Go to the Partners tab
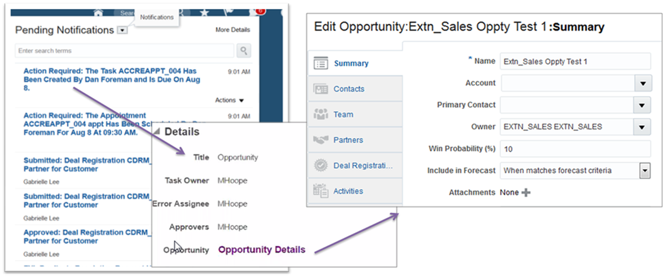 click(x=348, y=140)
